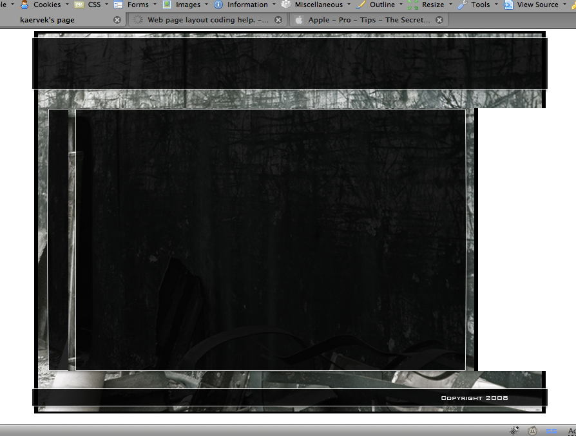Open the CSS dropdown arrow
576x436 pixels.
[106, 5]
